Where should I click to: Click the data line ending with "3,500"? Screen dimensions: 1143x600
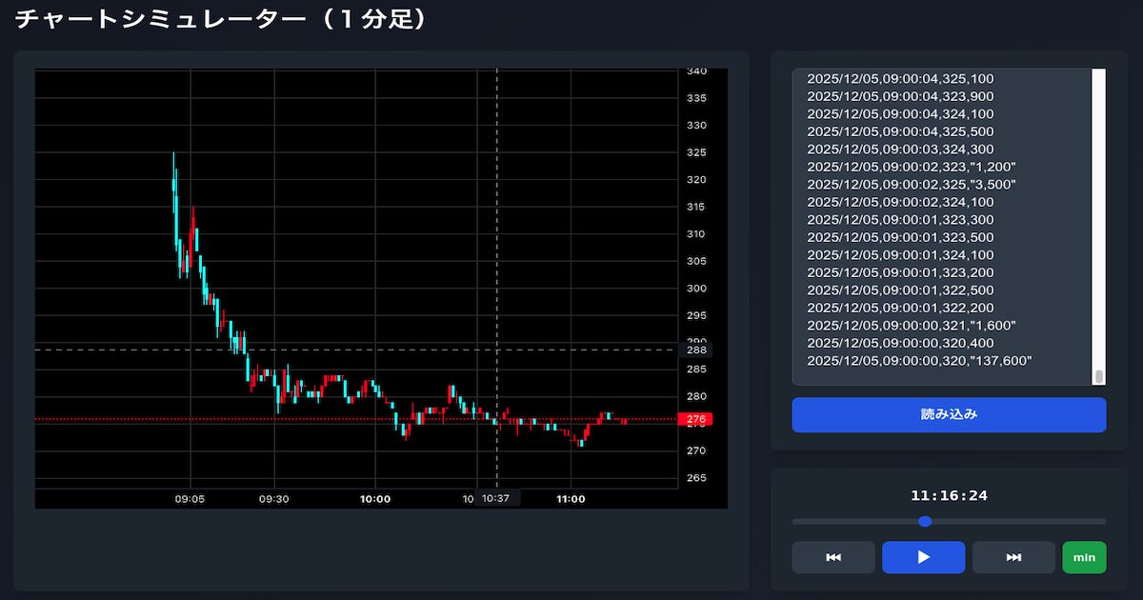coord(912,185)
